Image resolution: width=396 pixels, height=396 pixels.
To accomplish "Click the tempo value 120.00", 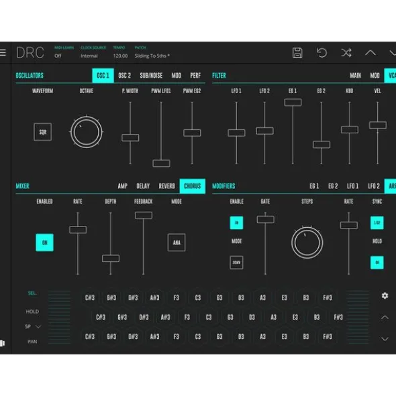I will [120, 56].
